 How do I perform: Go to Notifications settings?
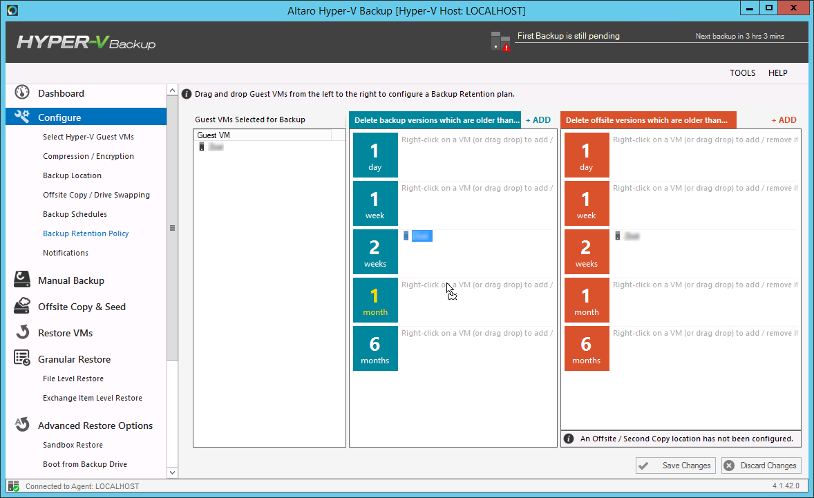click(66, 253)
